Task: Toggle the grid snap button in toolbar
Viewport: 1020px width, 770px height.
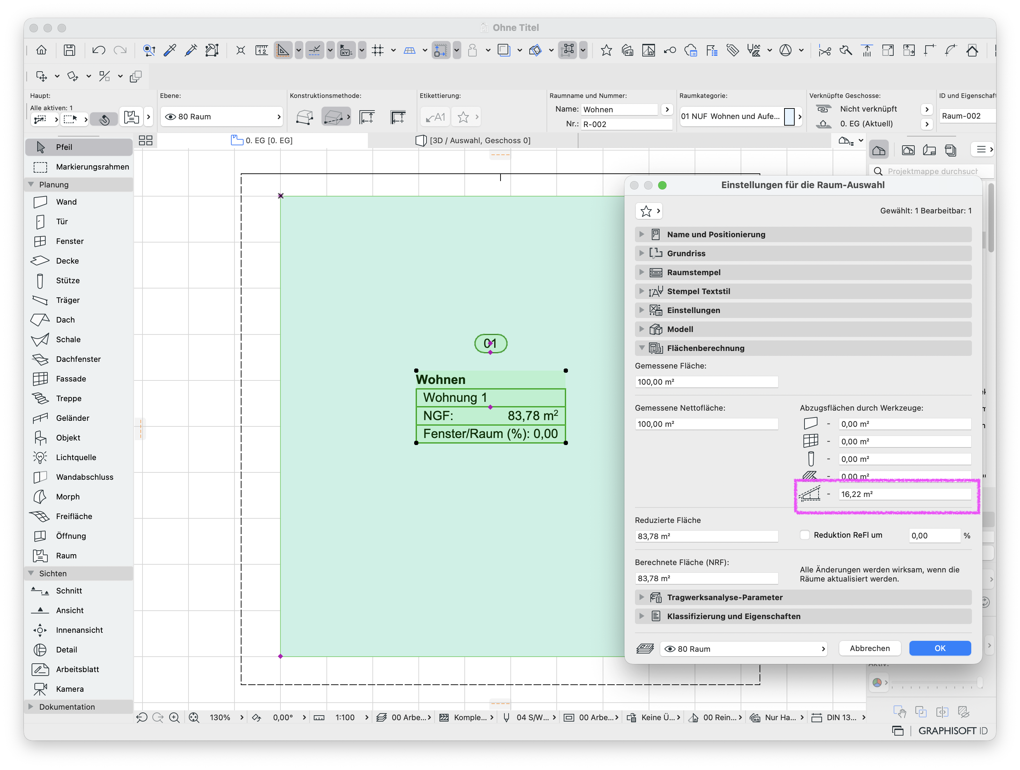Action: point(378,50)
